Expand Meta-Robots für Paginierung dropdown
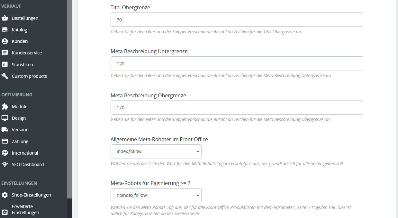 coord(156,195)
